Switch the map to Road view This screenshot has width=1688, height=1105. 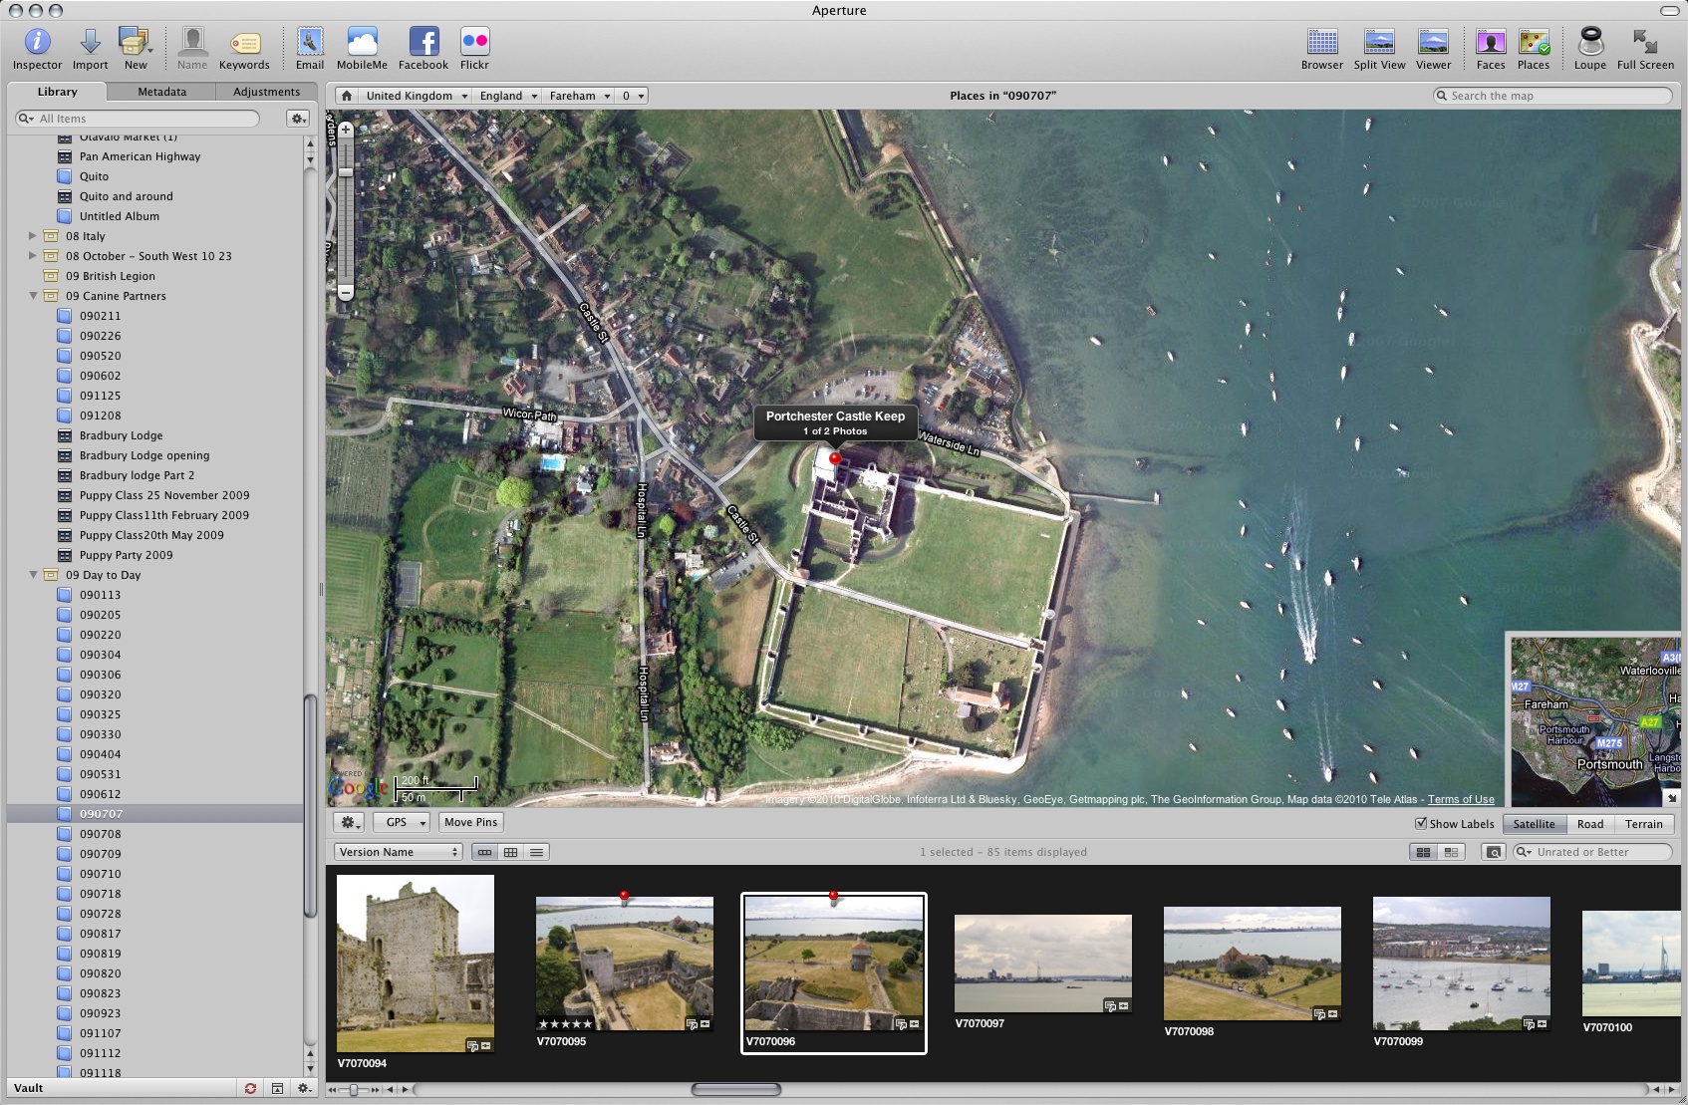[1589, 824]
